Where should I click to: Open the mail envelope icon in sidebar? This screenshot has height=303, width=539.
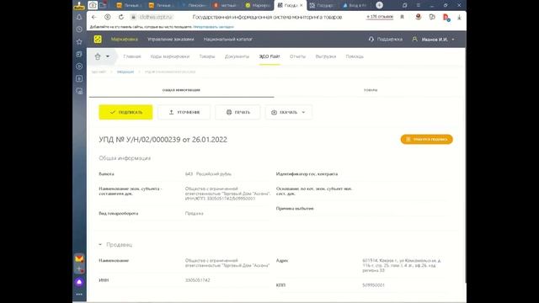tap(79, 258)
